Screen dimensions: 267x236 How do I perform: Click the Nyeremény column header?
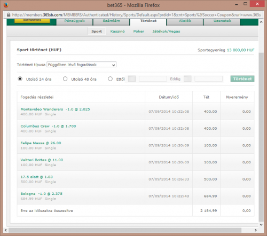coord(237,97)
